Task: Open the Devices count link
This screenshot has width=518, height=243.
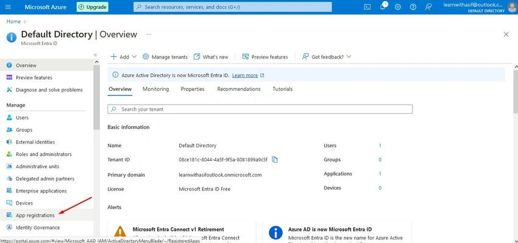Action: [x=380, y=188]
